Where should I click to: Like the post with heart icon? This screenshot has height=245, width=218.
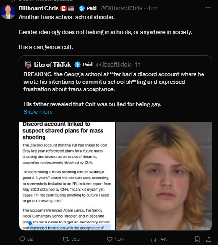tap(109, 239)
